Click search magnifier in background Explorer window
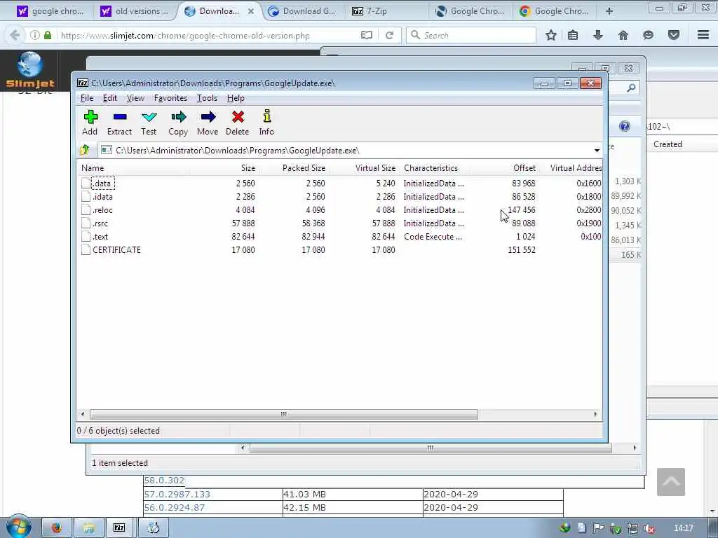718x538 pixels. (x=631, y=88)
